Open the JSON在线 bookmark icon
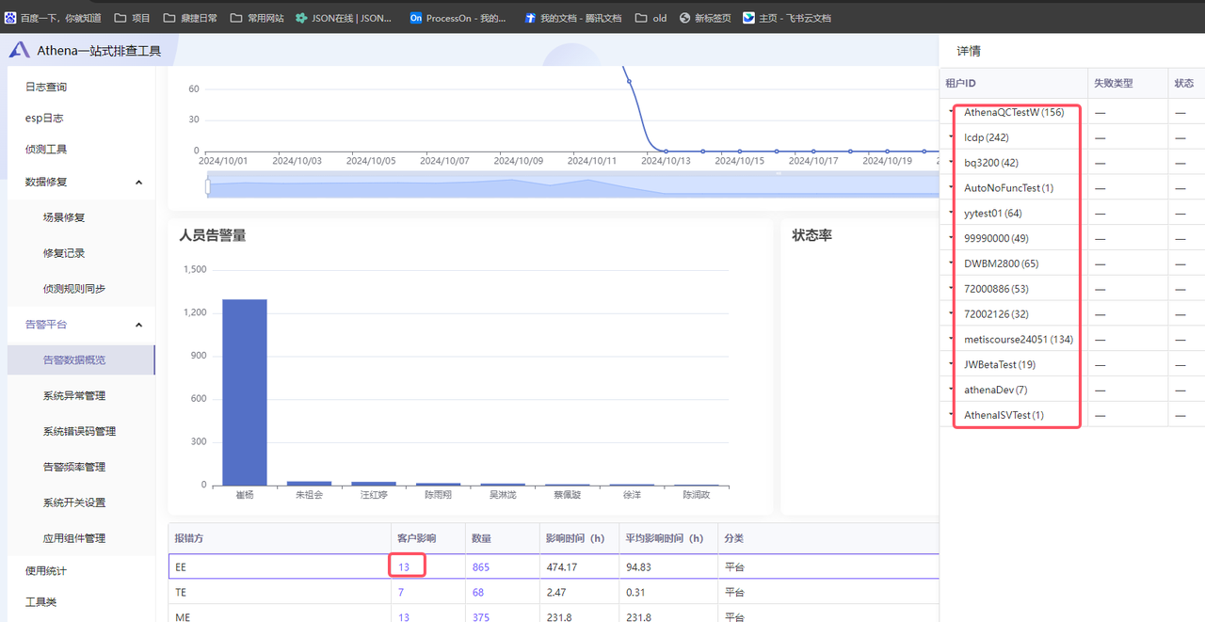The height and width of the screenshot is (622, 1205). coord(300,18)
